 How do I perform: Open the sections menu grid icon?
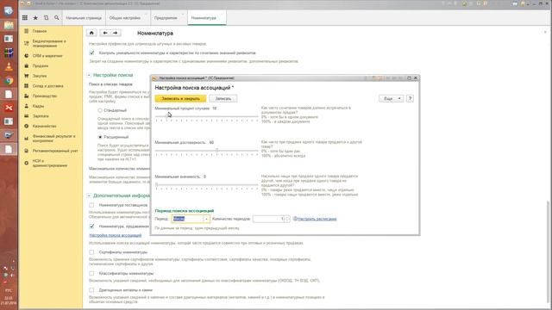[25, 17]
